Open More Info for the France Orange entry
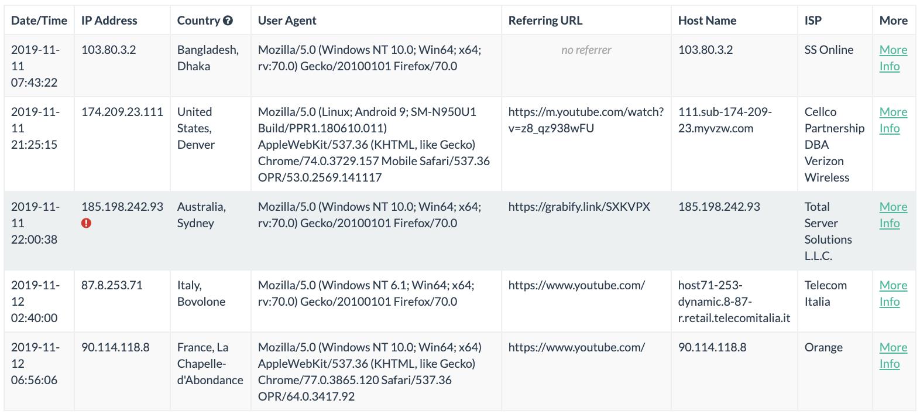Viewport: 920px width, 417px height. [893, 356]
